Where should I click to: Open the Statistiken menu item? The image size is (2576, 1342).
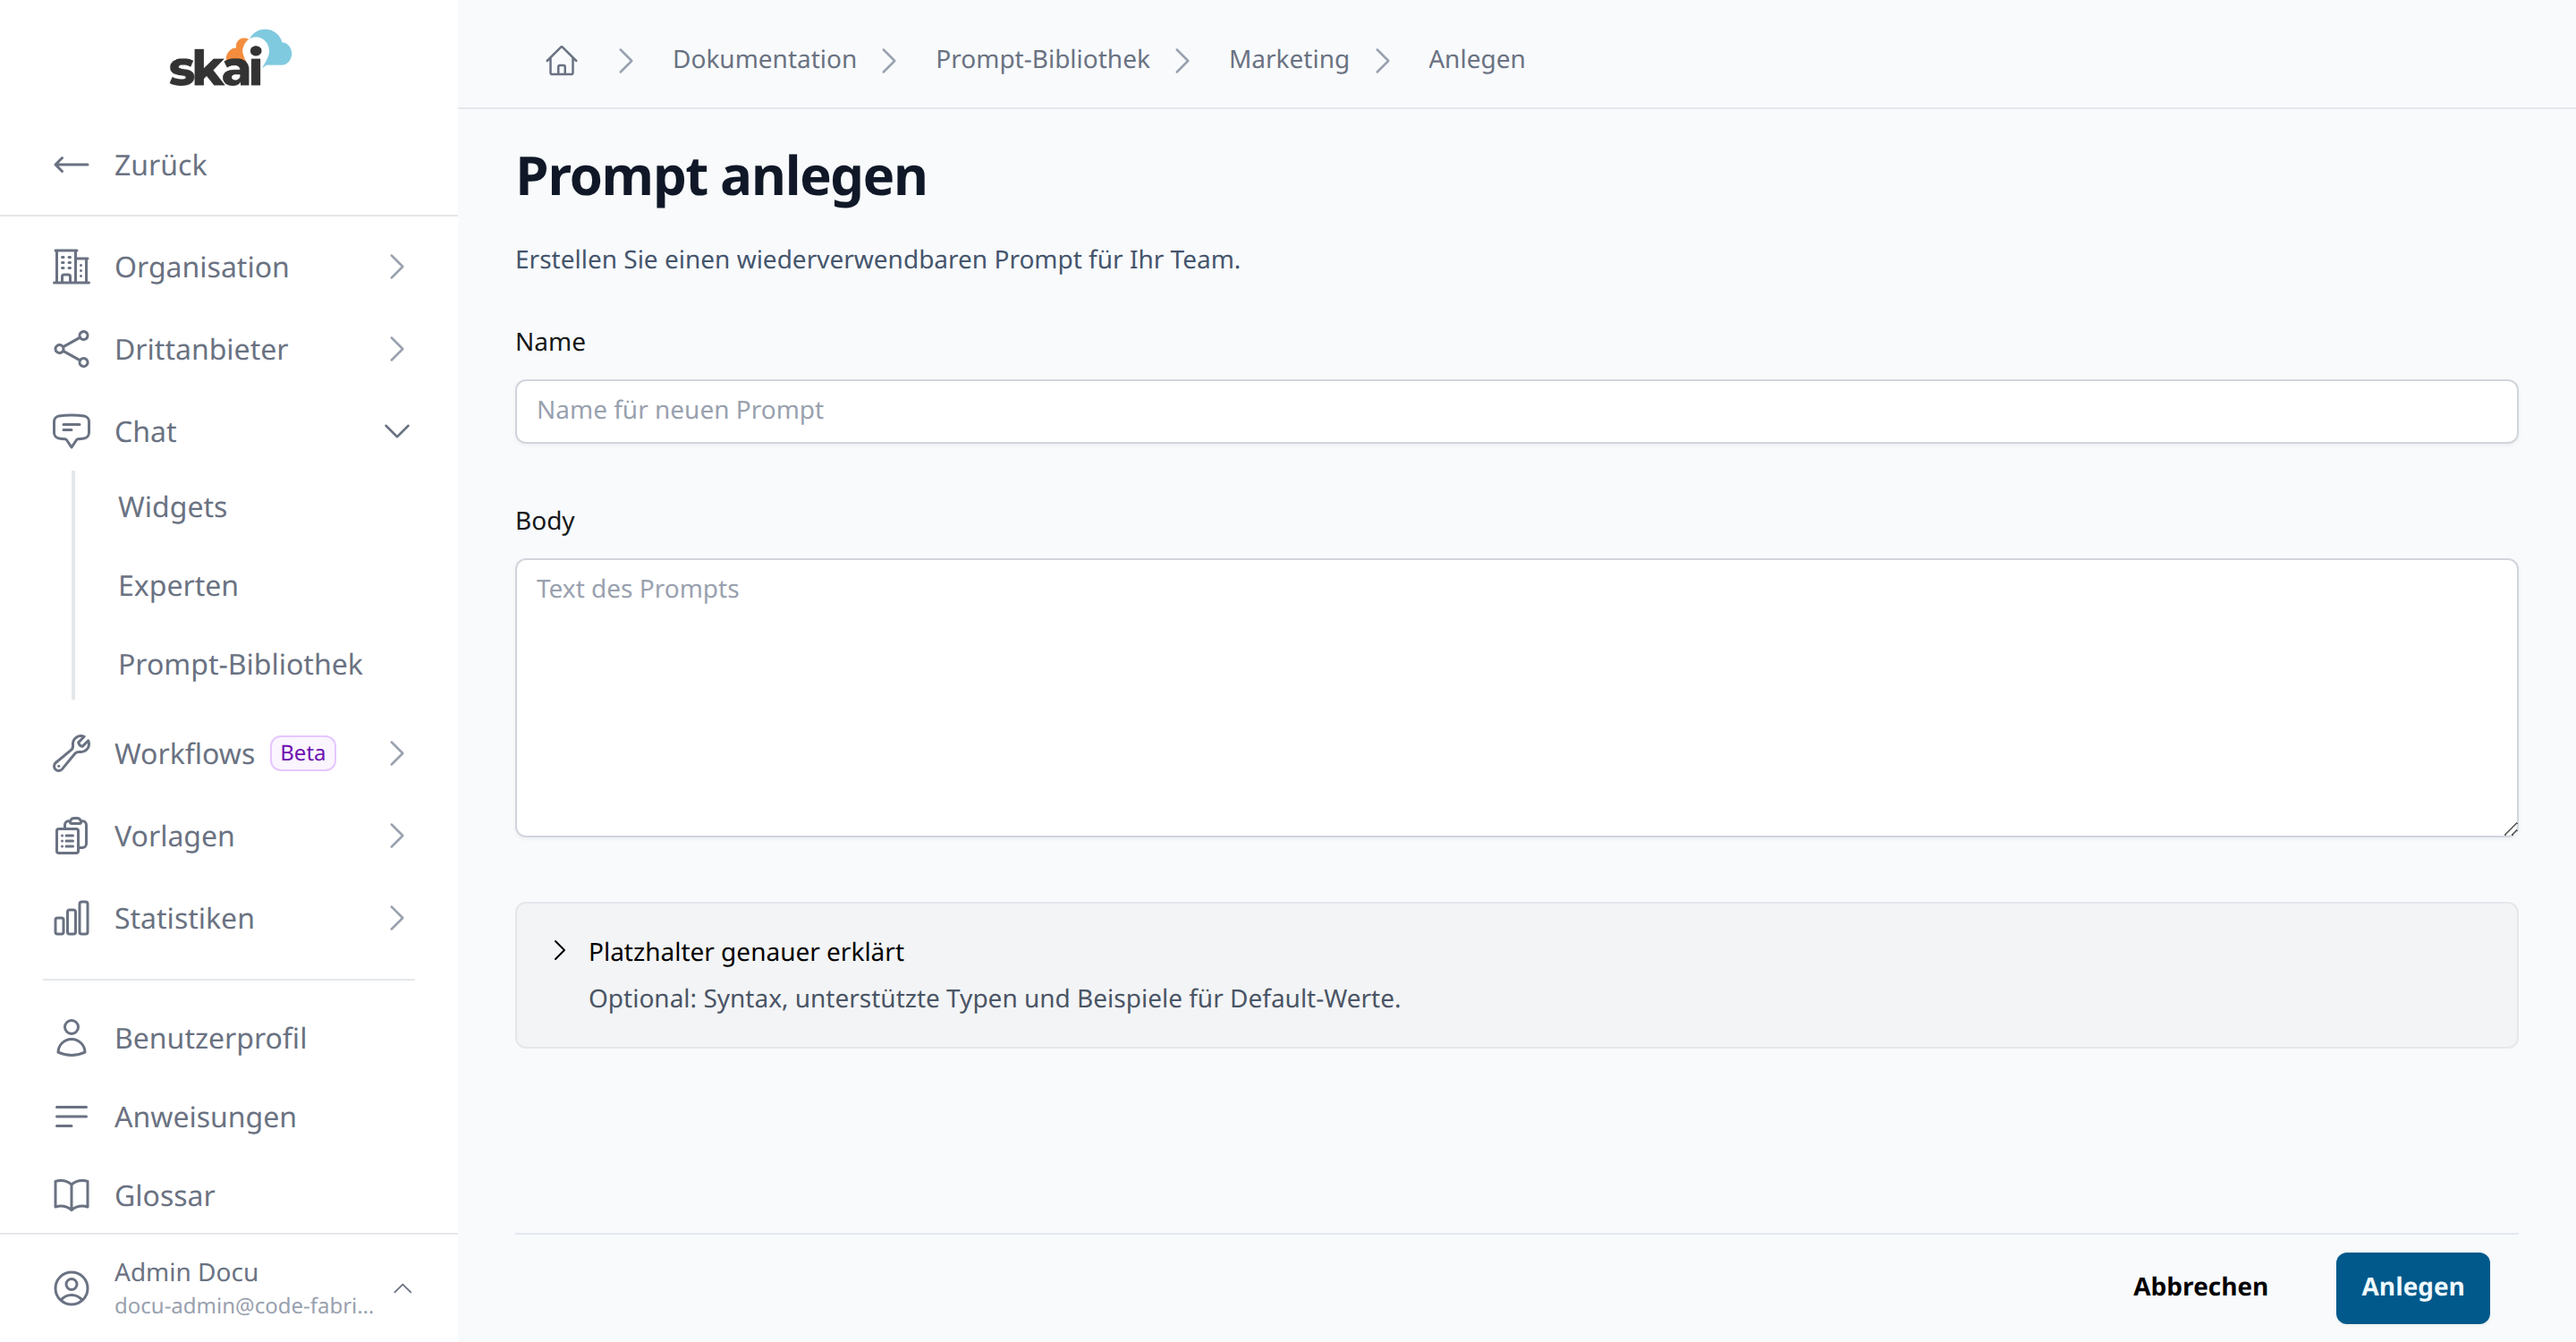pyautogui.click(x=230, y=918)
